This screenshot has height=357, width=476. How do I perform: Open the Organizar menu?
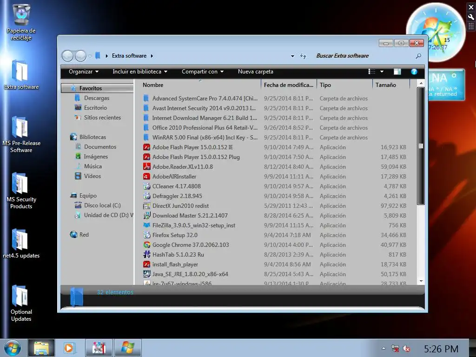tap(84, 72)
